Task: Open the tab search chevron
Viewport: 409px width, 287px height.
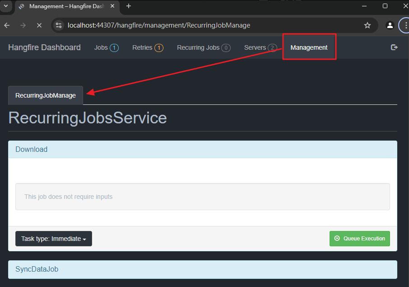Action: tap(6, 6)
